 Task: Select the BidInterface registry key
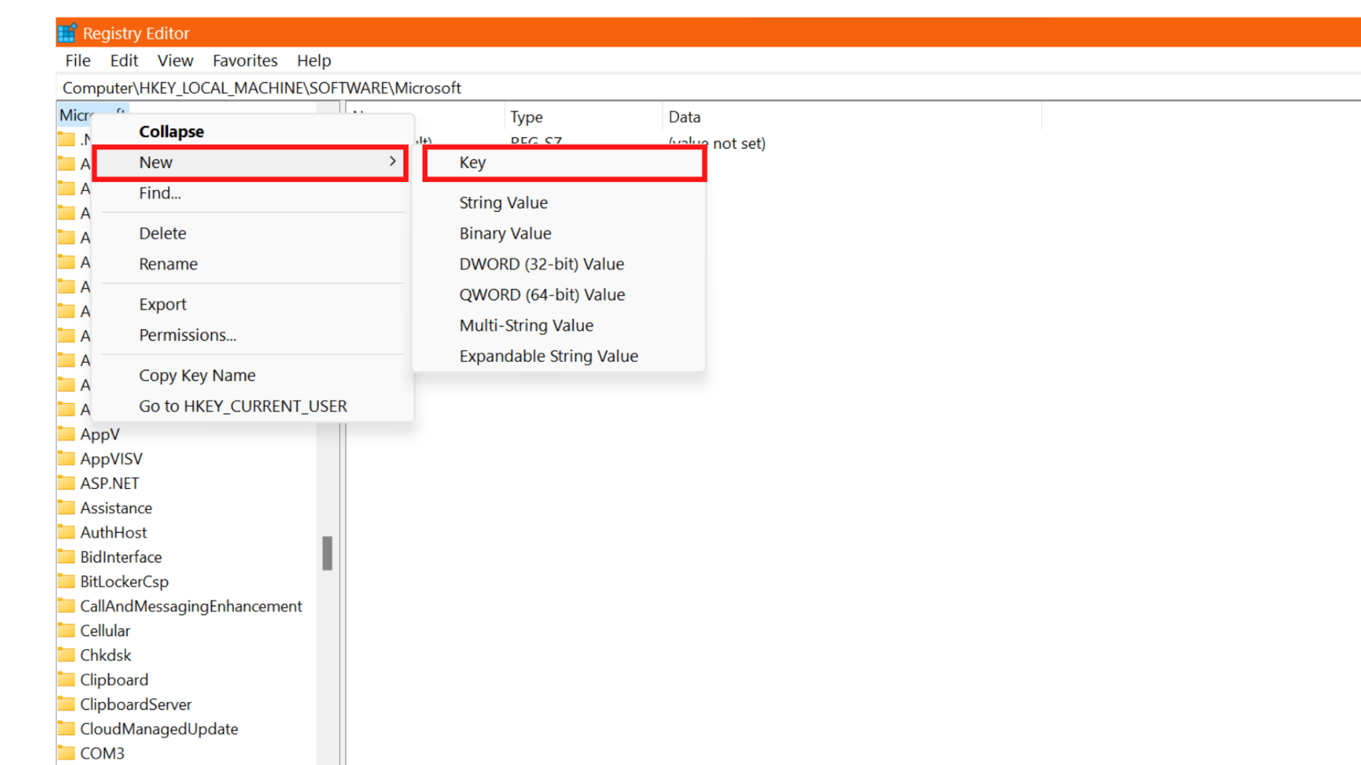tap(121, 557)
